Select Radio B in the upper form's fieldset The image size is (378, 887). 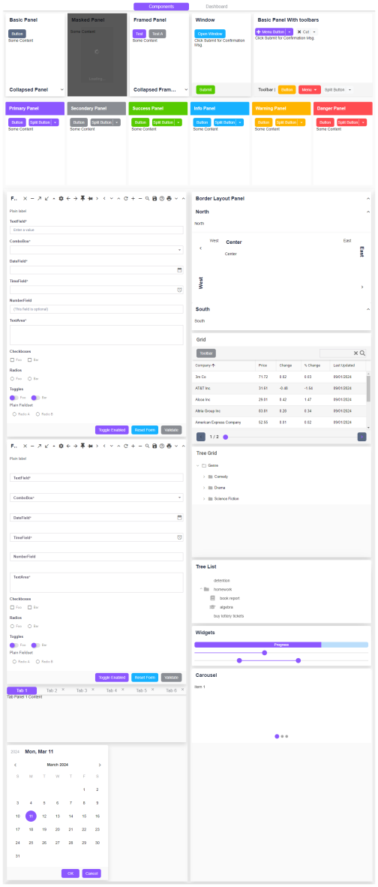click(x=37, y=414)
